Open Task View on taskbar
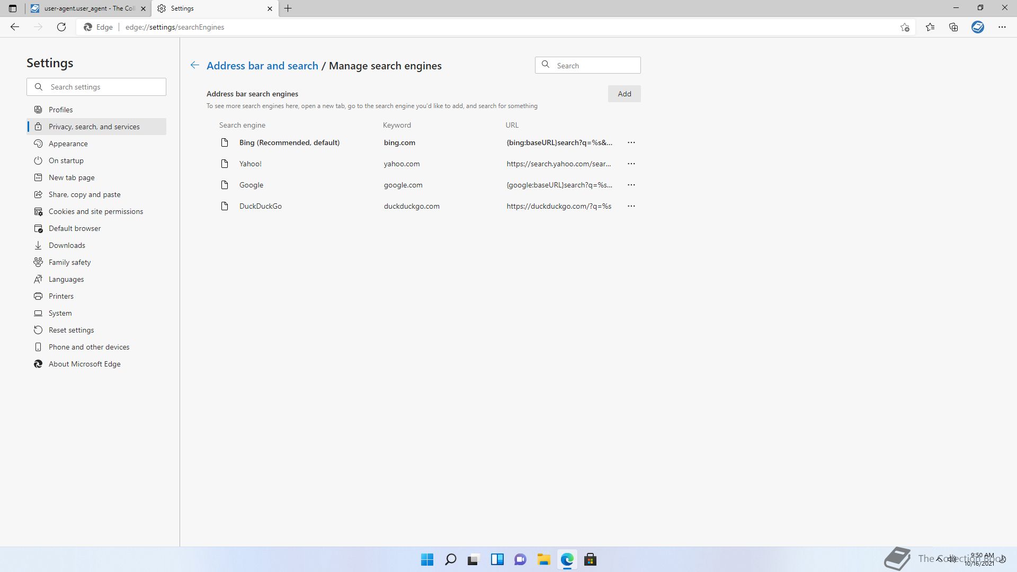 [474, 559]
